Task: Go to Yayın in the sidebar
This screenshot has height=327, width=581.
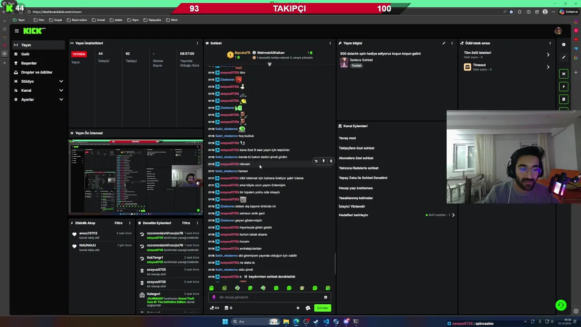Action: 39,45
